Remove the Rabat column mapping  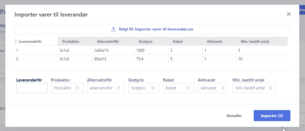pos(188,88)
